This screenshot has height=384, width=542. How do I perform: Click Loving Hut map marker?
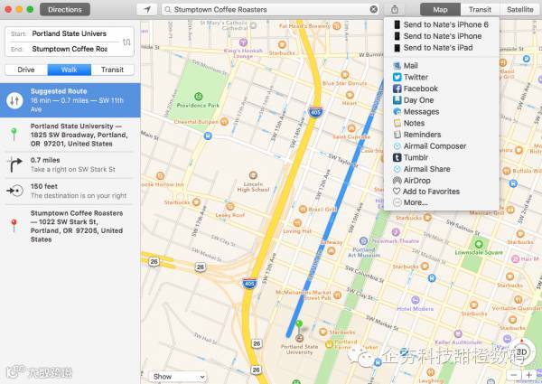point(297,222)
